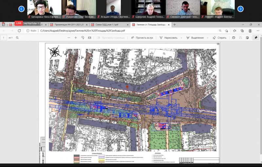
Task: Expand the Выделение highlight options arrow
Action: click(x=207, y=38)
